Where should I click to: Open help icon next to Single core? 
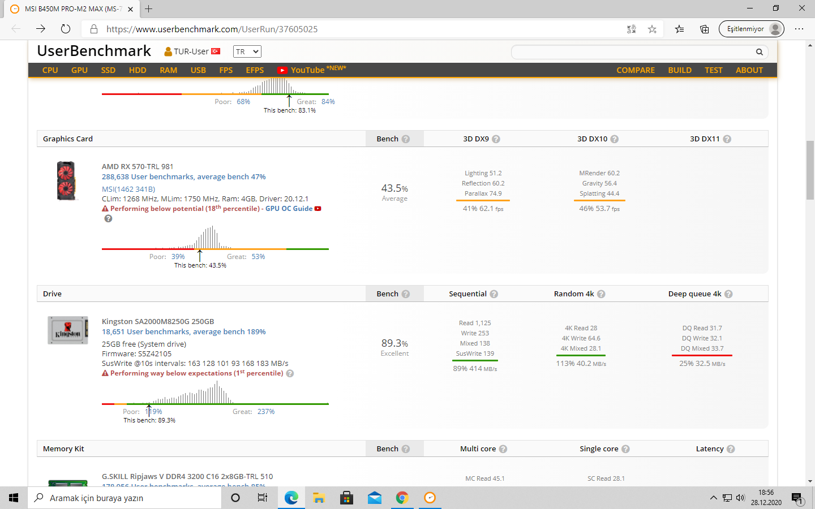pos(625,449)
